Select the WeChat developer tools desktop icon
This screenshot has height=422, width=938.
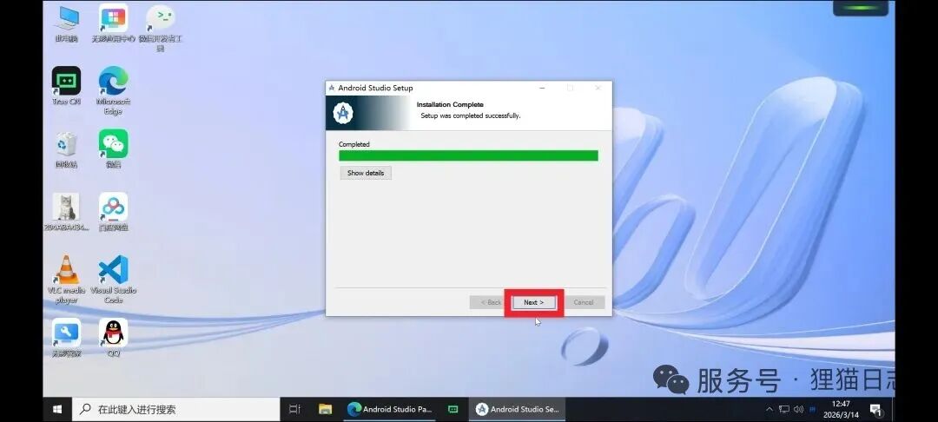tap(161, 28)
